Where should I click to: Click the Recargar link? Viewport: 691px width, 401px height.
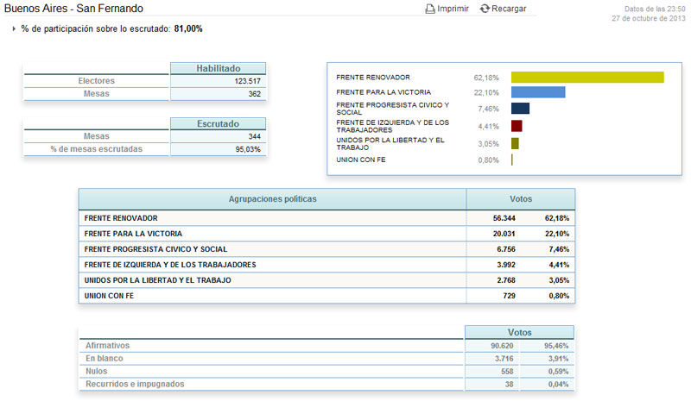click(x=508, y=9)
